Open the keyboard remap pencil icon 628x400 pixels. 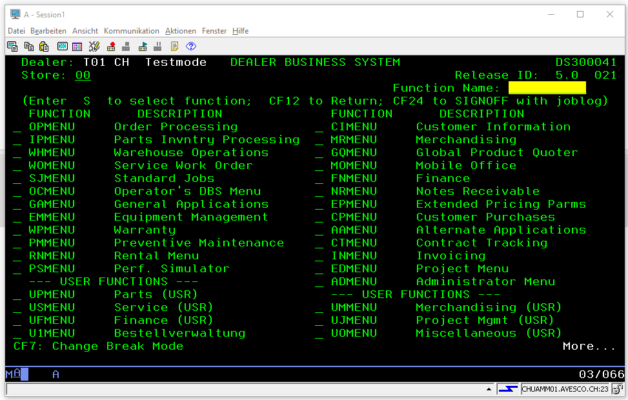click(94, 46)
